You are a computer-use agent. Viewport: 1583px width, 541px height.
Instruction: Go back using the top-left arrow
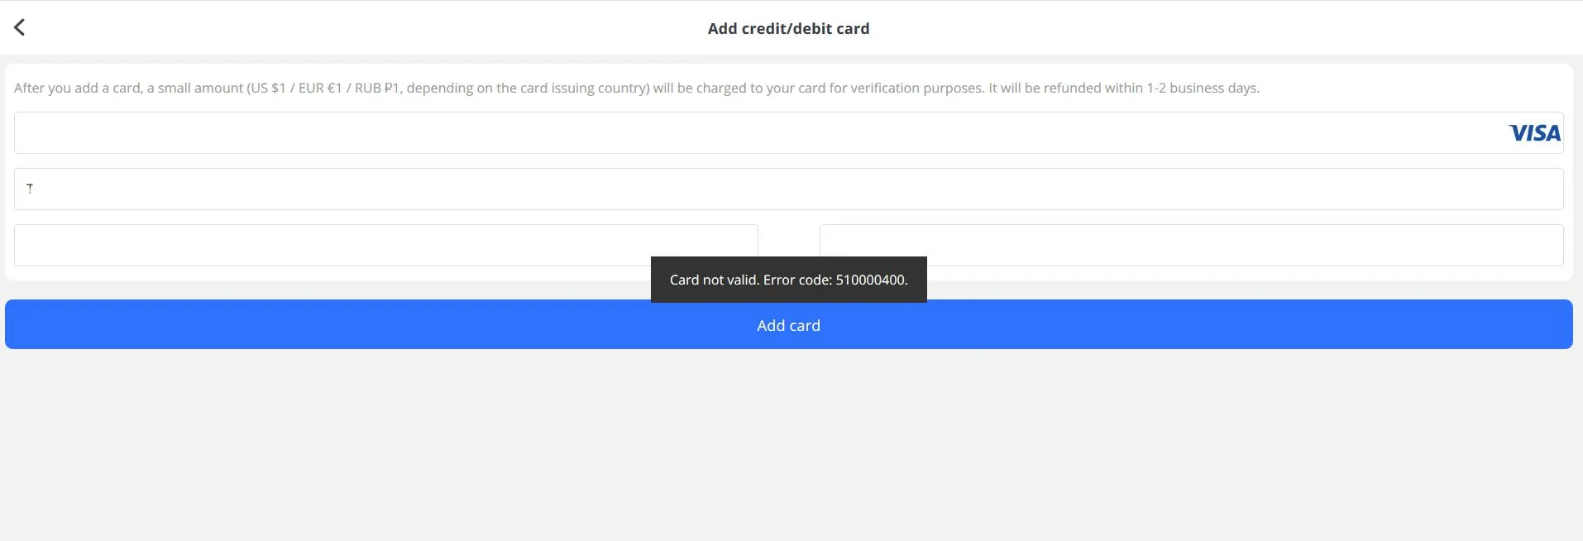click(19, 28)
